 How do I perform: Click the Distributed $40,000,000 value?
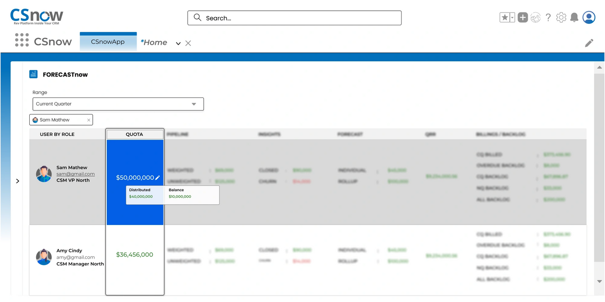tap(141, 197)
